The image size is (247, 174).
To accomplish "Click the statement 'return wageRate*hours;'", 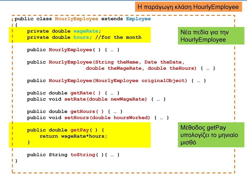I will coord(73,136).
